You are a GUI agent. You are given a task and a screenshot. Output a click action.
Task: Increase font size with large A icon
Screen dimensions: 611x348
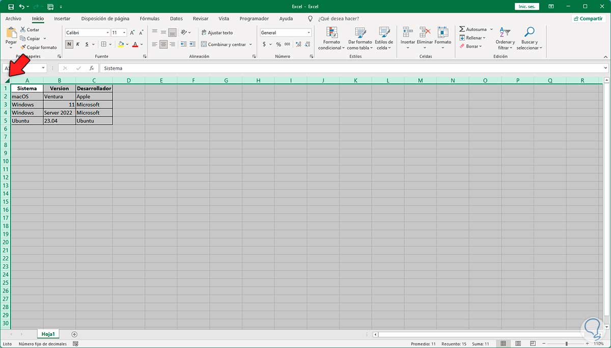pyautogui.click(x=132, y=33)
